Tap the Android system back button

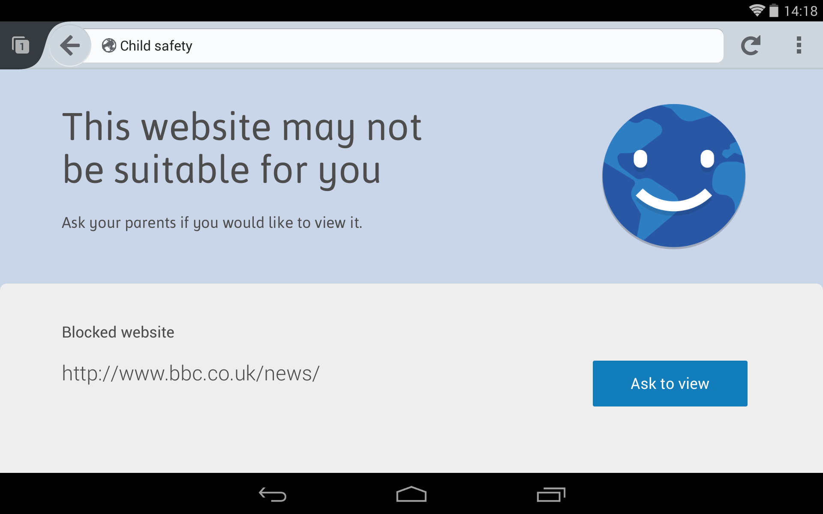[273, 495]
